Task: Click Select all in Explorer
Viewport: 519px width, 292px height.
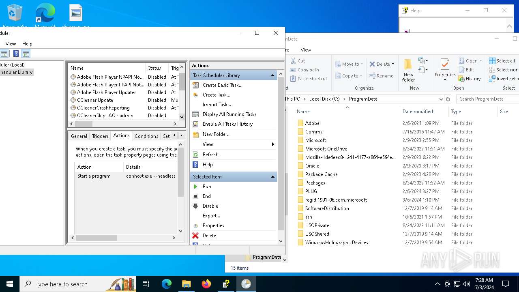Action: tap(502, 61)
